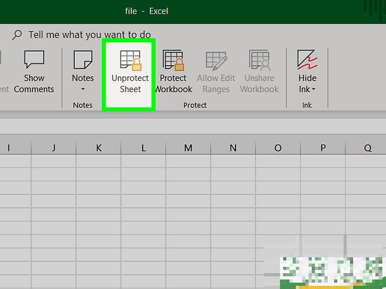Select column K header
Image resolution: width=386 pixels, height=289 pixels.
click(99, 148)
